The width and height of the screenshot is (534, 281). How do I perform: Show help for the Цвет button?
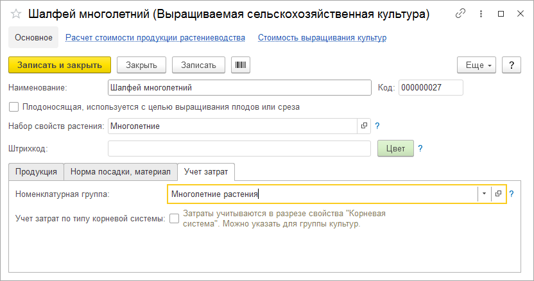click(420, 148)
